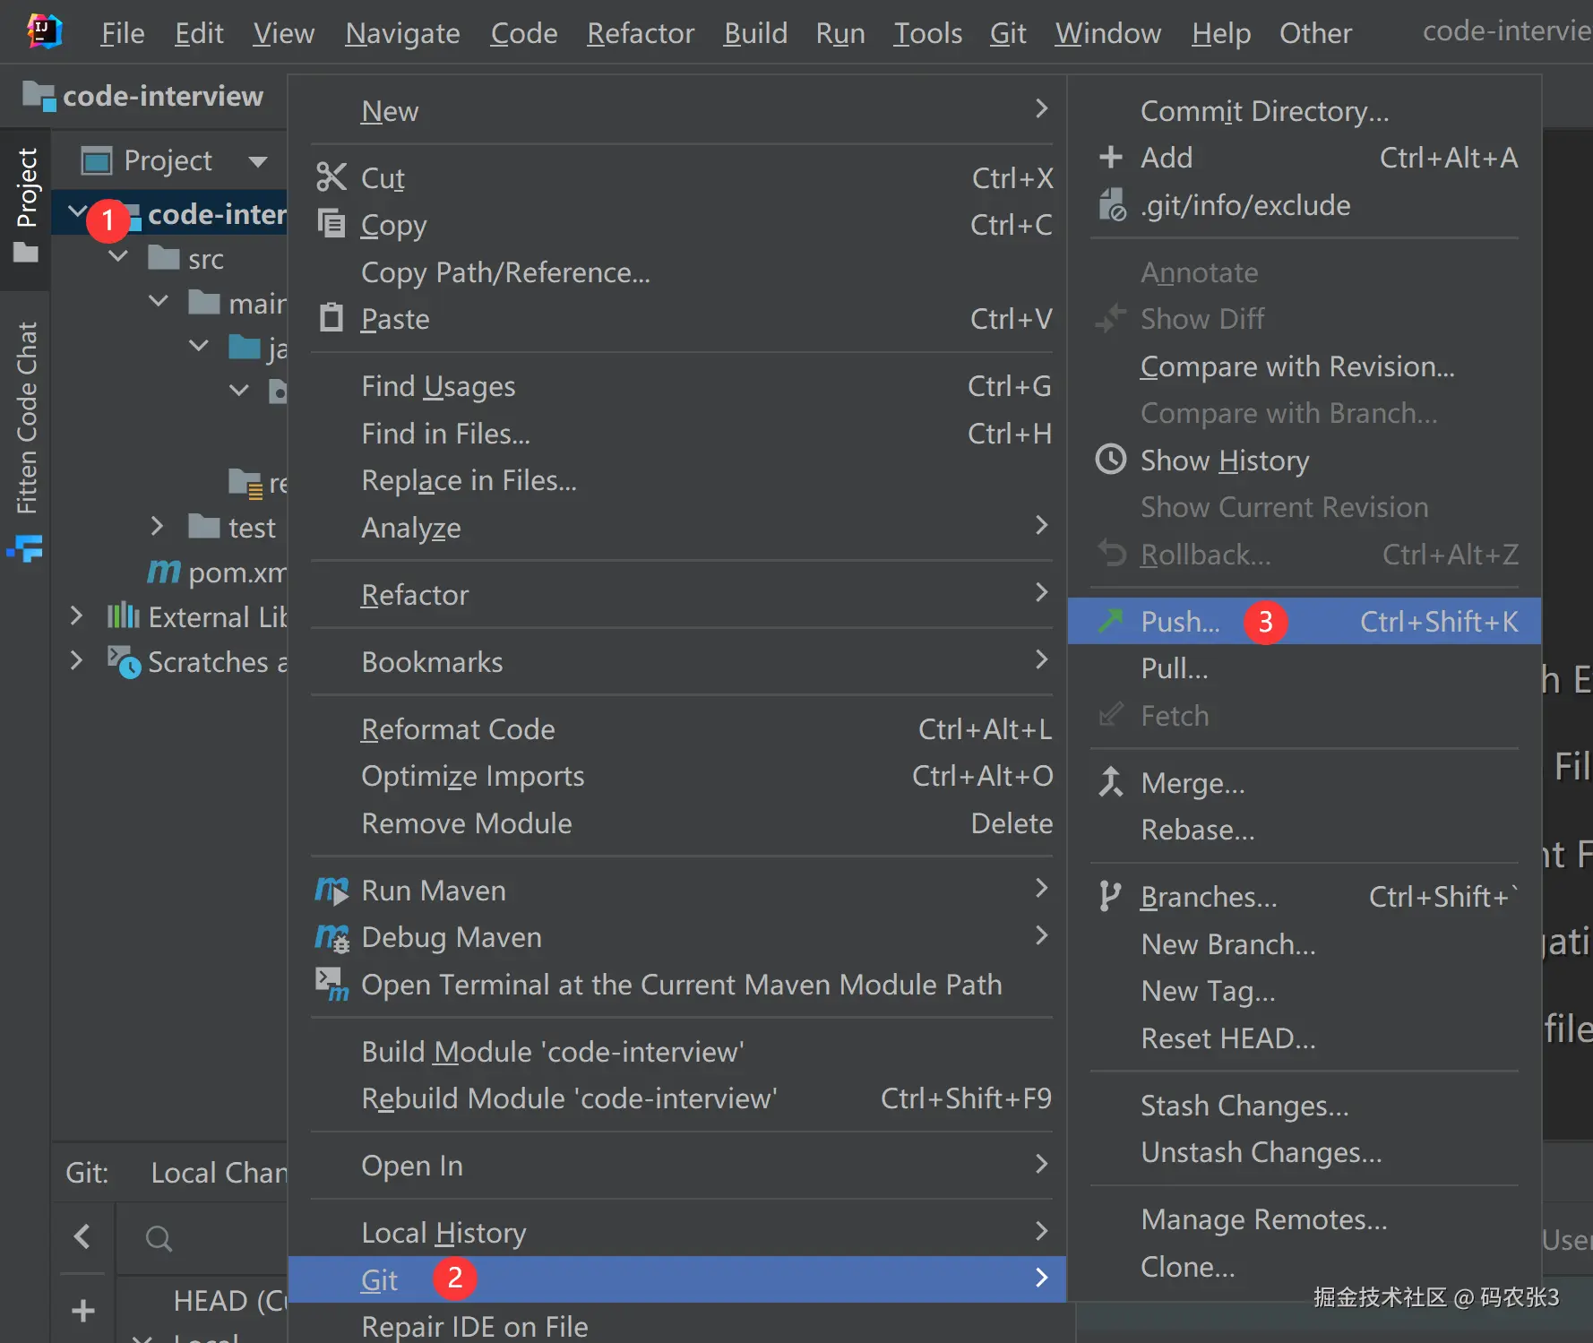Image resolution: width=1593 pixels, height=1343 pixels.
Task: Click the Run Maven icon
Action: coord(332,890)
